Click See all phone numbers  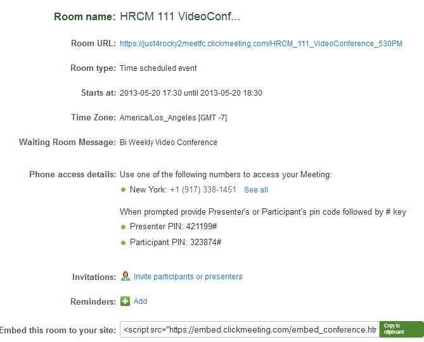pyautogui.click(x=256, y=190)
